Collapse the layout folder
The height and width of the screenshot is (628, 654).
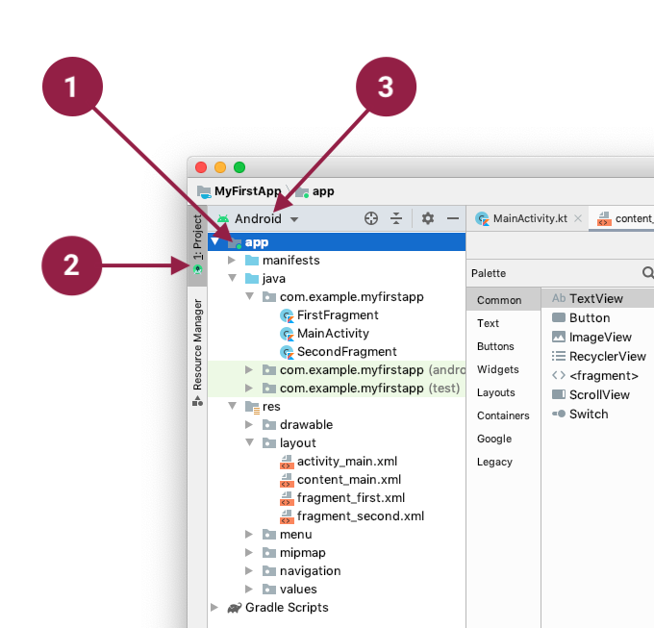click(249, 443)
